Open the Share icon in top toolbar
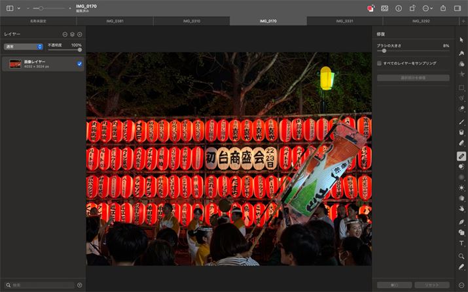The width and height of the screenshot is (468, 292). tap(443, 8)
